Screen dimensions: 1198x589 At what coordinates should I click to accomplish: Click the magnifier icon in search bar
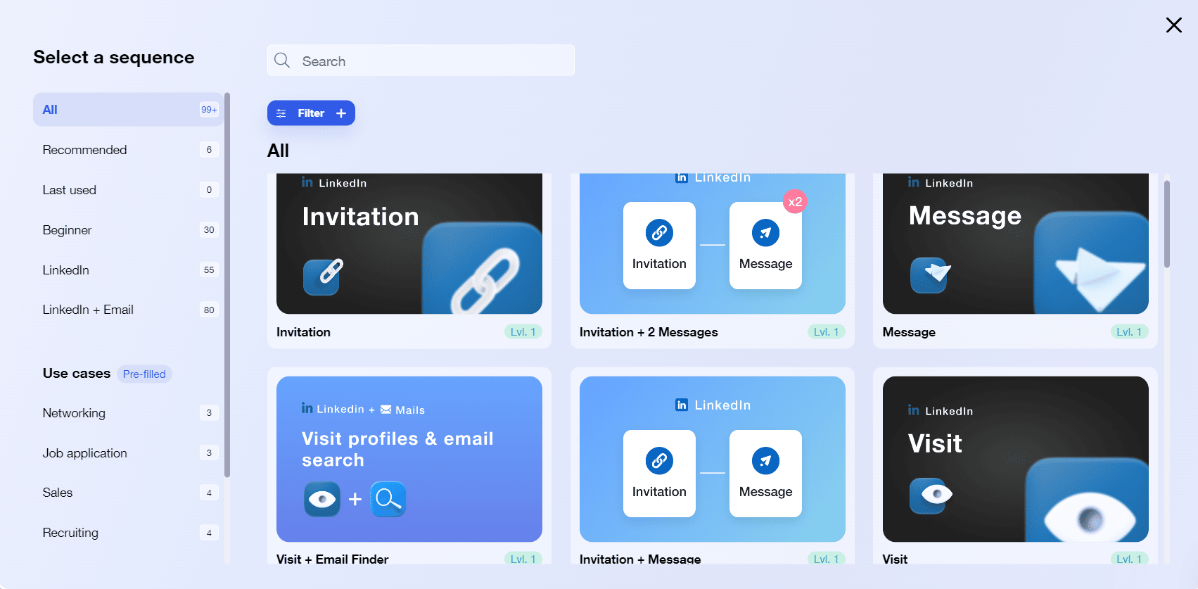[282, 61]
